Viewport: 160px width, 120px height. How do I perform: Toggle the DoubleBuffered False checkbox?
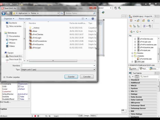19,99
